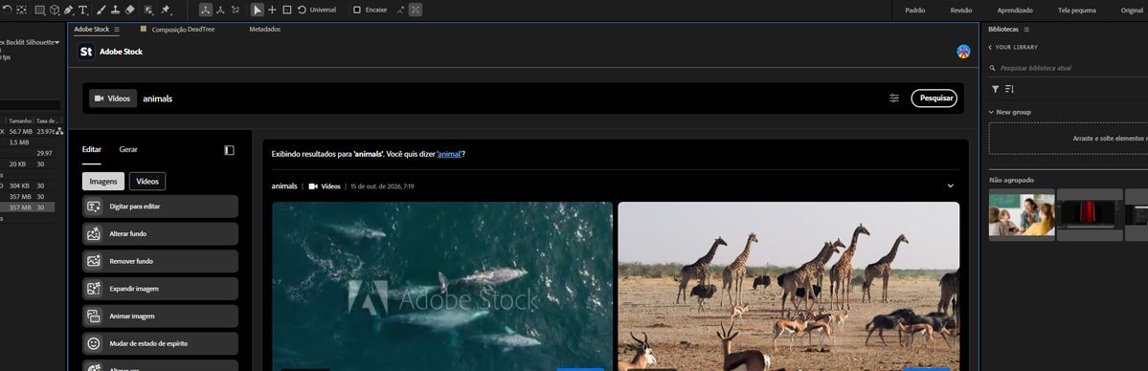Collapse the animals results section chevron

[951, 185]
